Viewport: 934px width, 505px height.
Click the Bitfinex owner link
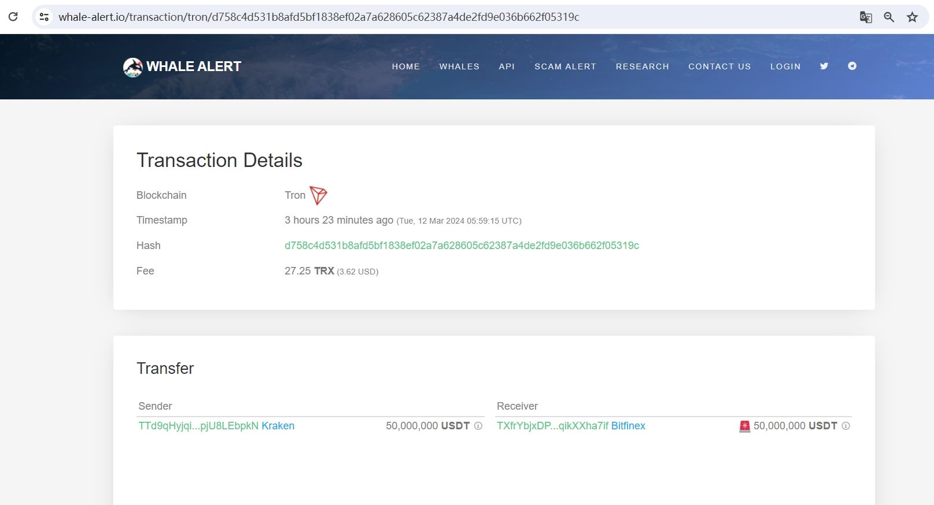(628, 426)
